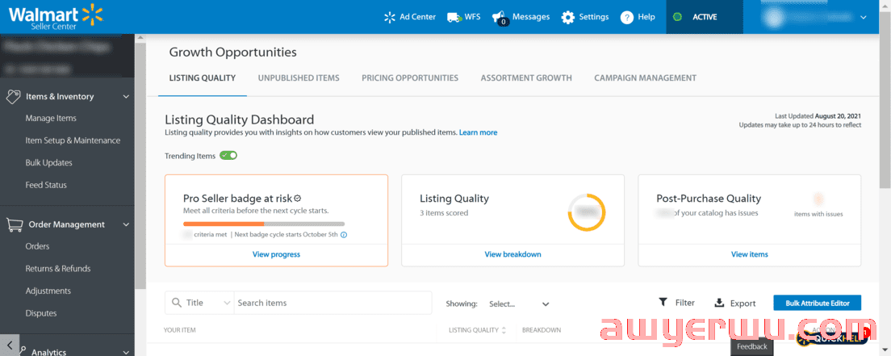The height and width of the screenshot is (356, 891).
Task: Click the Listing Quality score ring
Action: coord(587,212)
